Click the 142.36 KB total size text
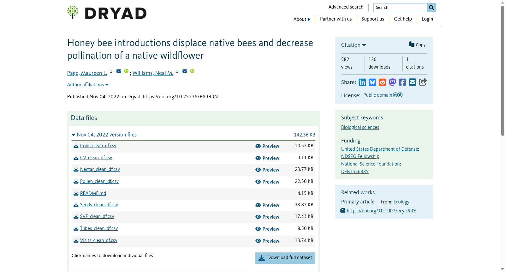Viewport: 505px width, 272px height. pyautogui.click(x=305, y=135)
